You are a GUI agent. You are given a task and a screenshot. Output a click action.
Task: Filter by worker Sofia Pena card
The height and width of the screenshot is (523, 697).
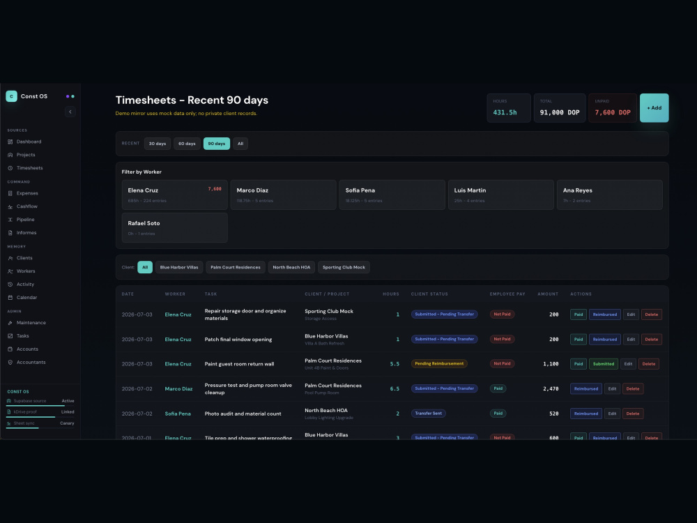click(392, 195)
